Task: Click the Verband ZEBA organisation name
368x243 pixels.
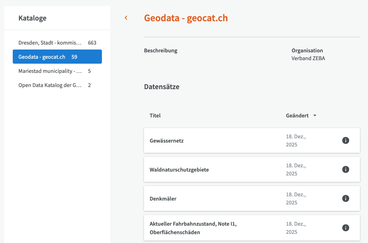Action: (x=308, y=58)
